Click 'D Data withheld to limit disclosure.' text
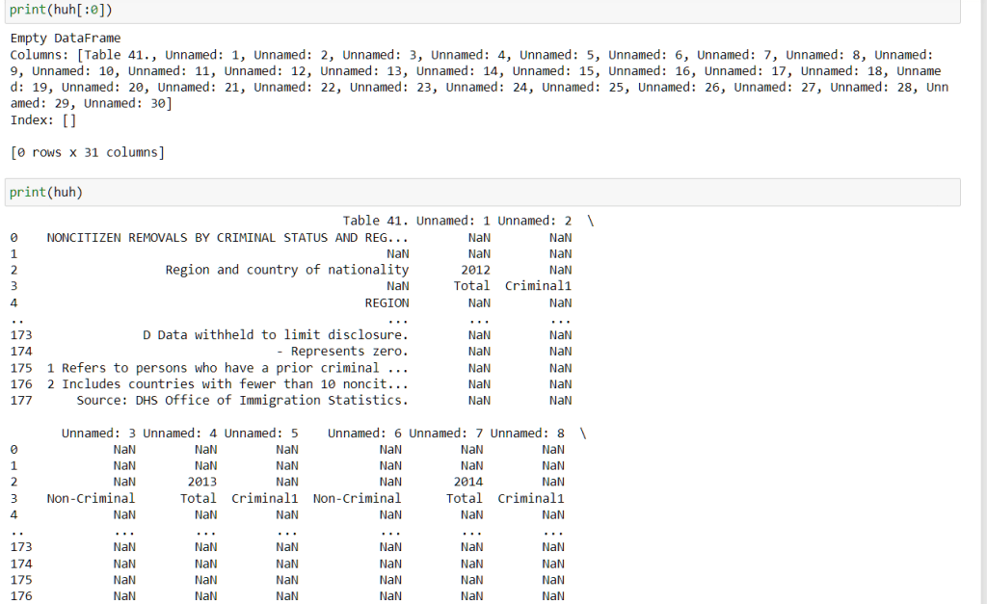Viewport: 987px width, 604px height. [275, 335]
